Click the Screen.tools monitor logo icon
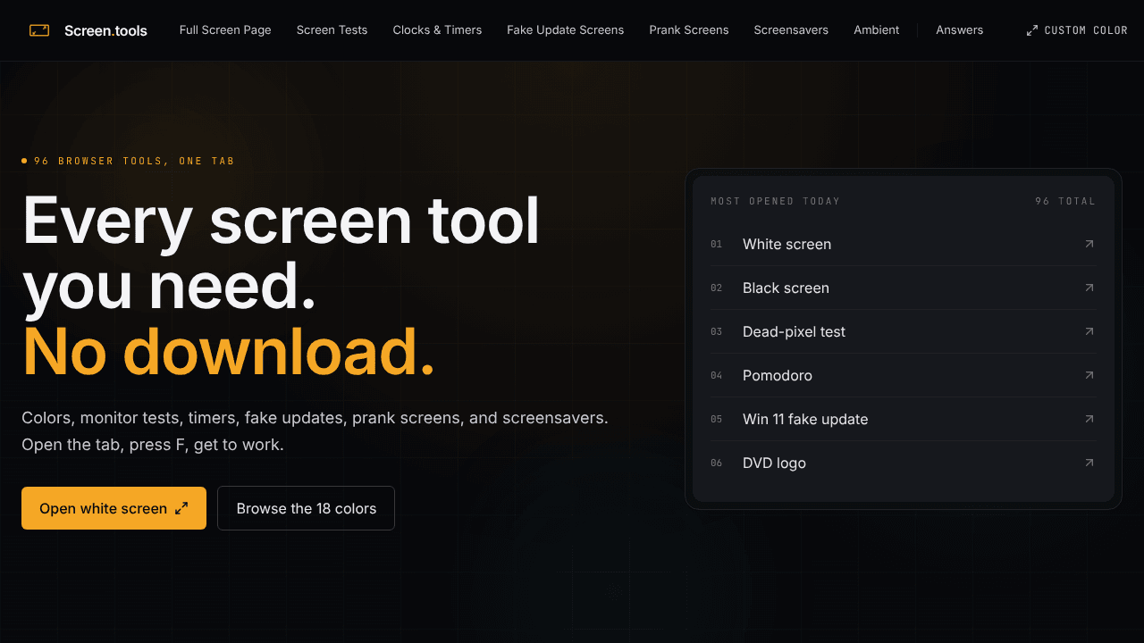The width and height of the screenshot is (1144, 643). pyautogui.click(x=39, y=30)
